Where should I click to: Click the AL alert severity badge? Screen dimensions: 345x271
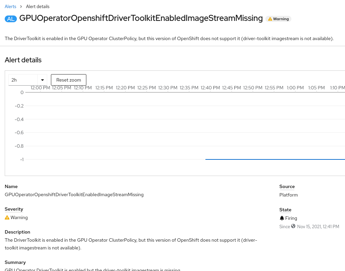pyautogui.click(x=10, y=19)
